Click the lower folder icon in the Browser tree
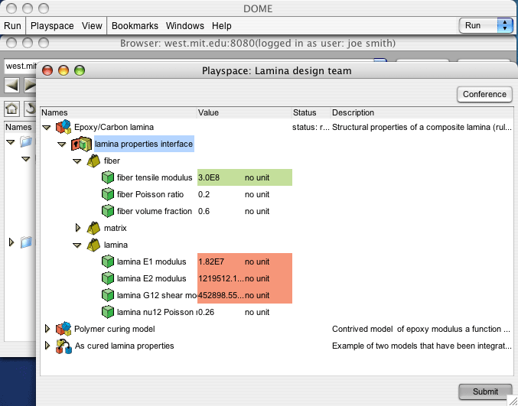This screenshot has width=518, height=406. click(26, 242)
